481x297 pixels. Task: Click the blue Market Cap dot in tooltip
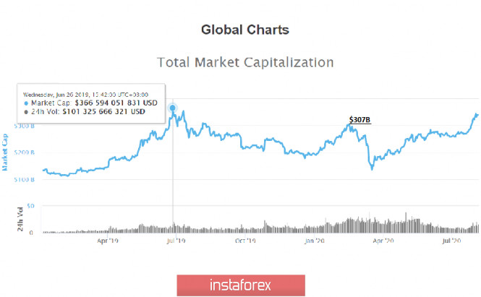27,104
